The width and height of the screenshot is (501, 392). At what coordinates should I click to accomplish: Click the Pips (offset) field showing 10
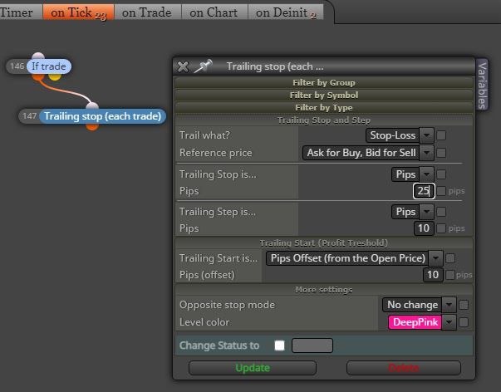point(433,275)
